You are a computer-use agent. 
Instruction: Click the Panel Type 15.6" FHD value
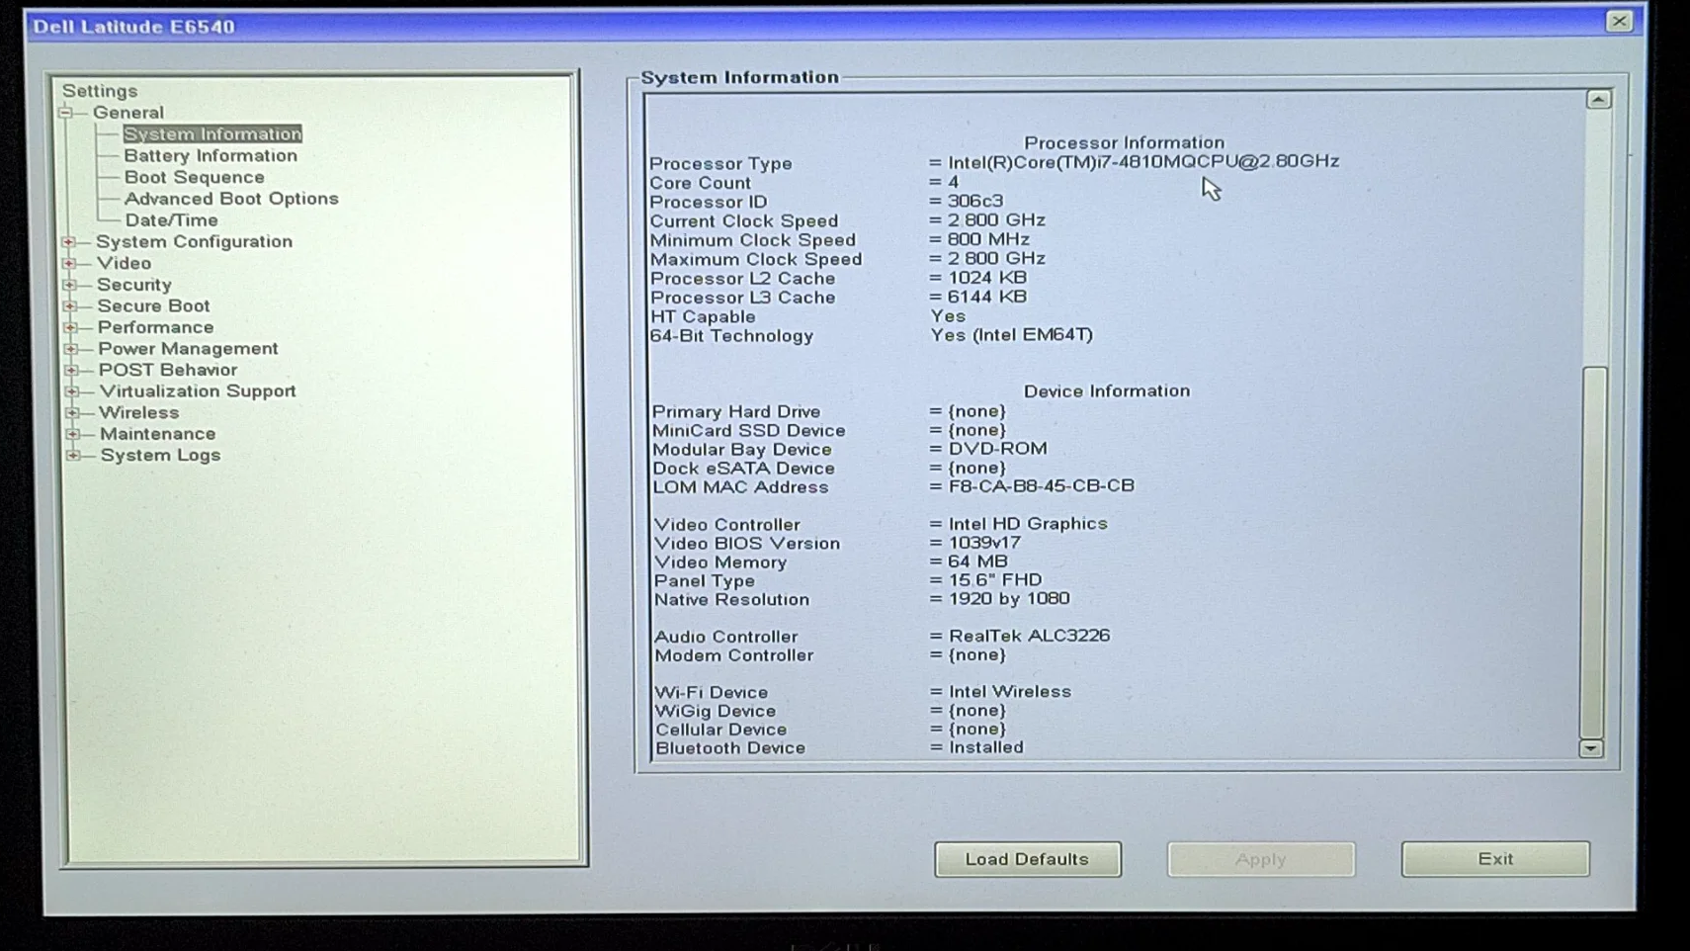(995, 580)
